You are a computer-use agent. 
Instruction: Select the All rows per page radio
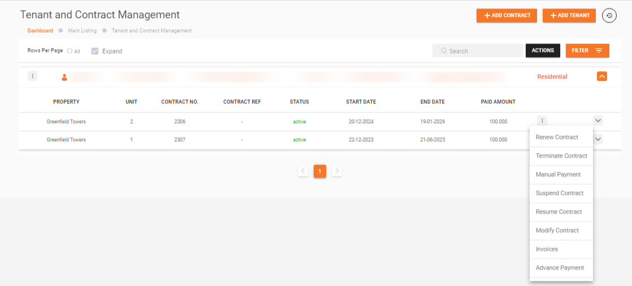(x=70, y=51)
